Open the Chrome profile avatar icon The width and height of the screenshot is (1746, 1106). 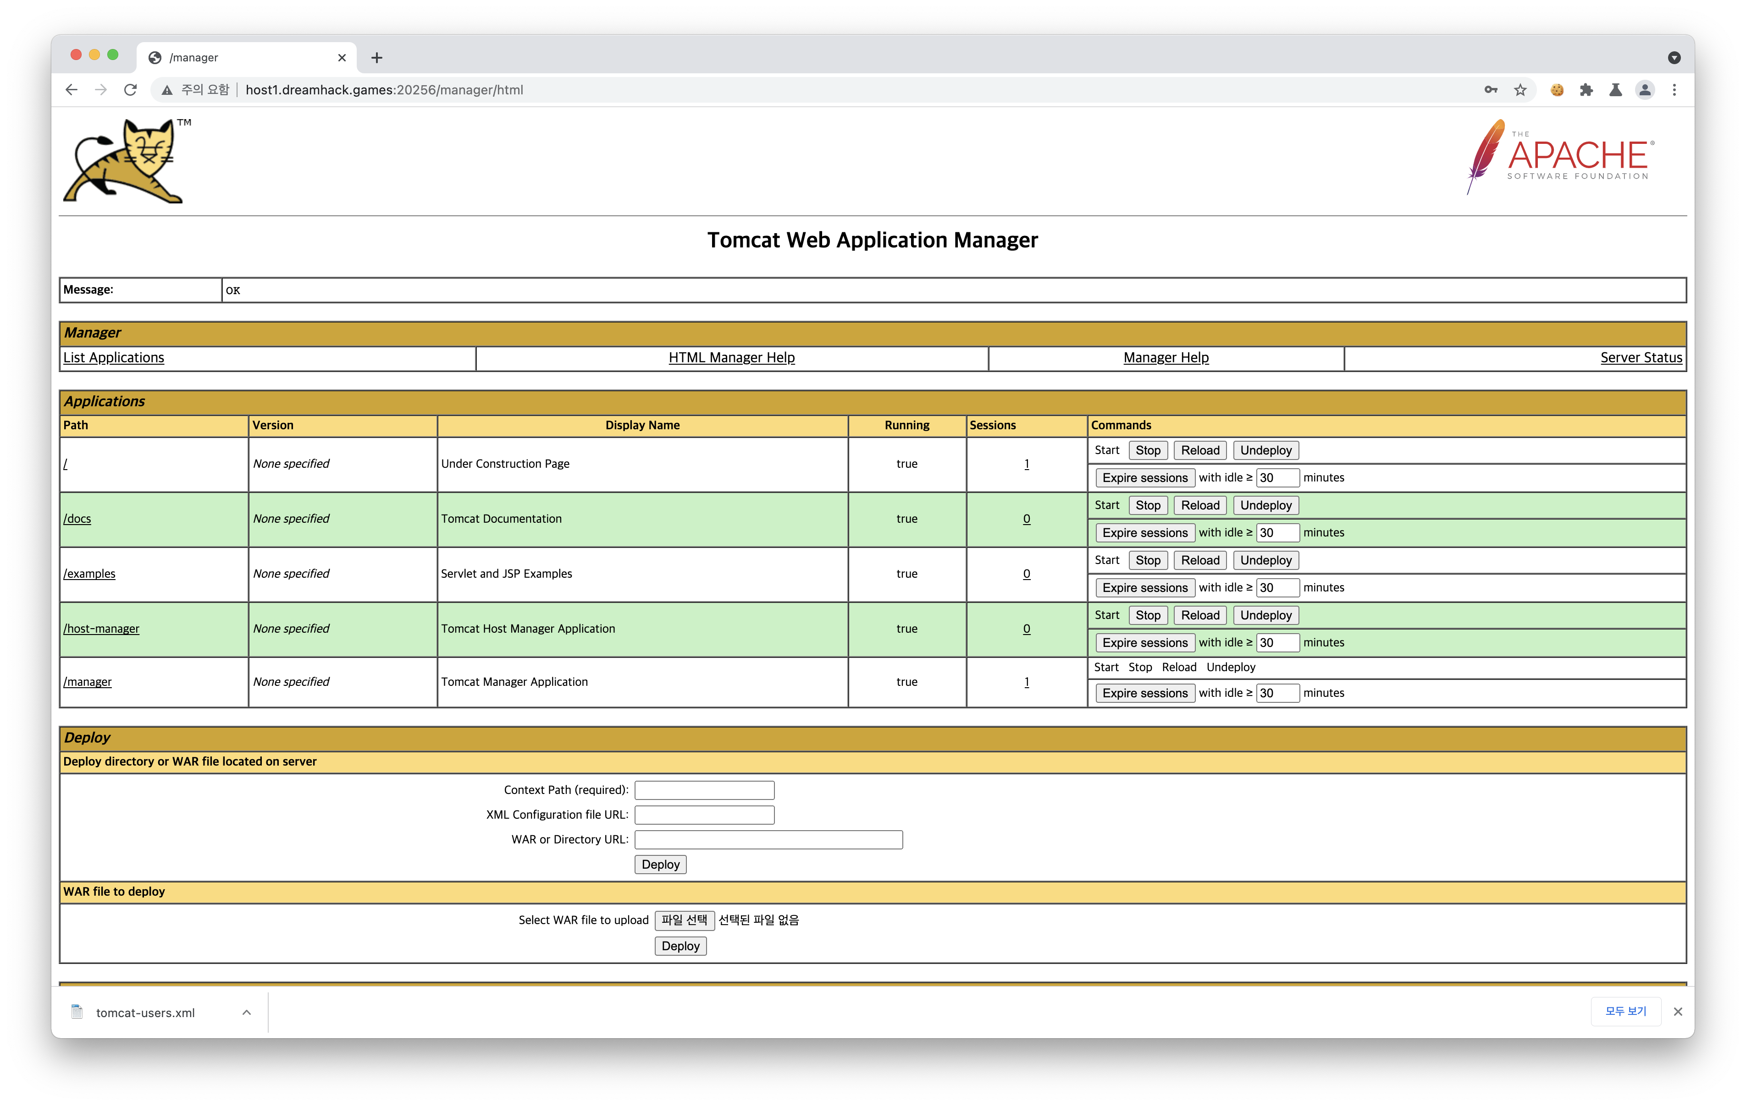(1645, 90)
